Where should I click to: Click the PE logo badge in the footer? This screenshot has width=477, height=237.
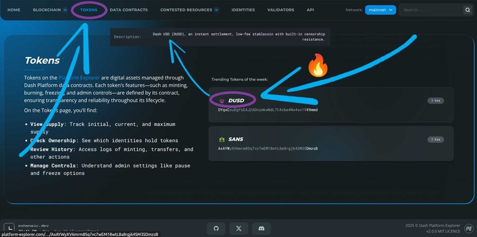pyautogui.click(x=468, y=228)
